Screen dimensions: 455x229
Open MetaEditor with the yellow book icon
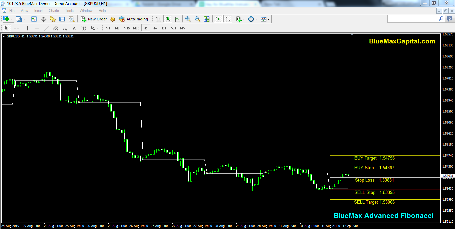tap(113, 19)
